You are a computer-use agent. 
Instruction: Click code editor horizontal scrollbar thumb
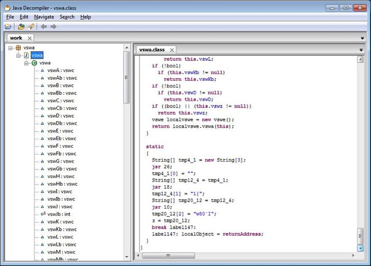(168, 256)
